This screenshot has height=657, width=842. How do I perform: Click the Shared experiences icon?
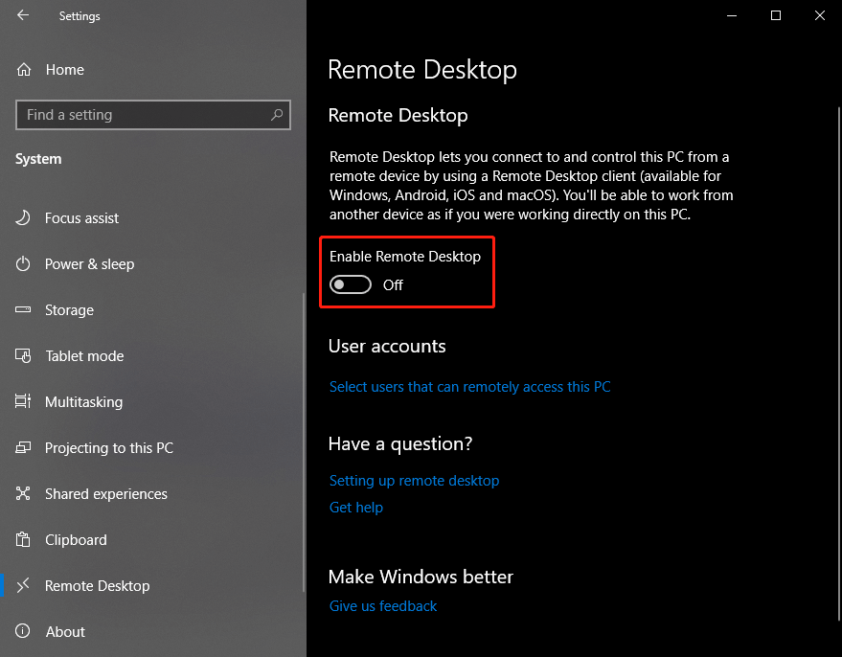pos(24,494)
